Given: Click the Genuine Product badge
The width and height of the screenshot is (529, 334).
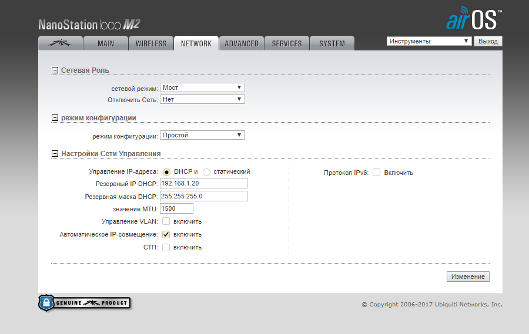Looking at the screenshot, I should (x=84, y=303).
